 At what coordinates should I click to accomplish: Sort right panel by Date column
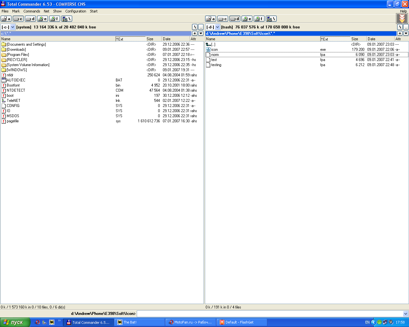[381, 39]
